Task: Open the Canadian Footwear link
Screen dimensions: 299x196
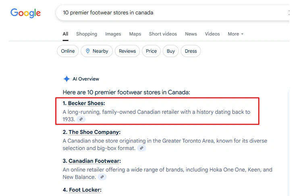Action: [x=93, y=161]
